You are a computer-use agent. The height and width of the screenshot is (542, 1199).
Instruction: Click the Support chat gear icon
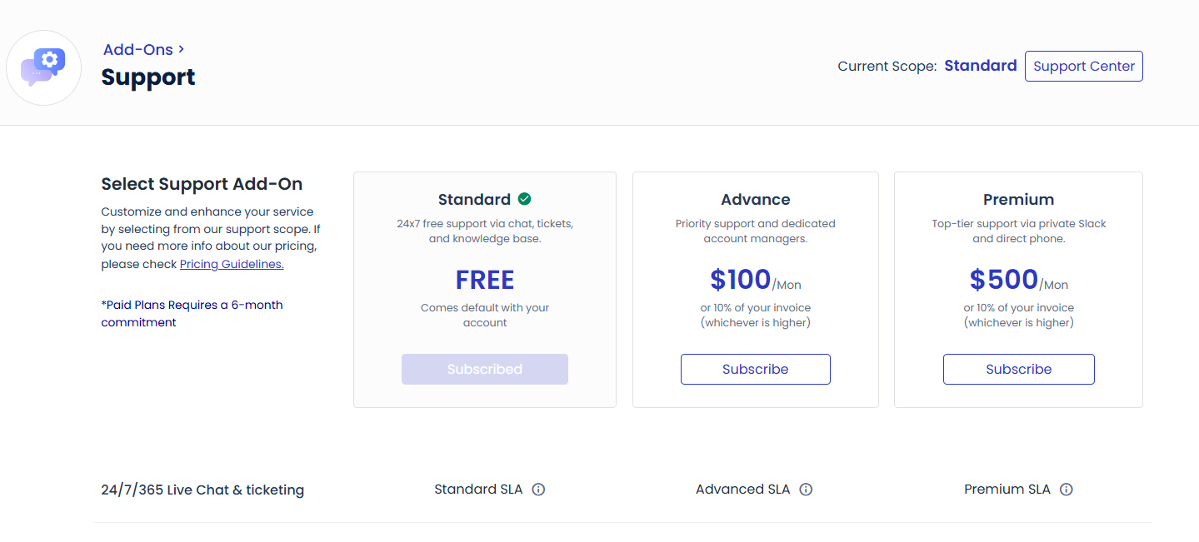click(x=43, y=67)
